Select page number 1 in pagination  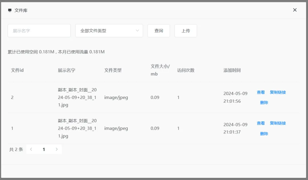[x=44, y=150]
